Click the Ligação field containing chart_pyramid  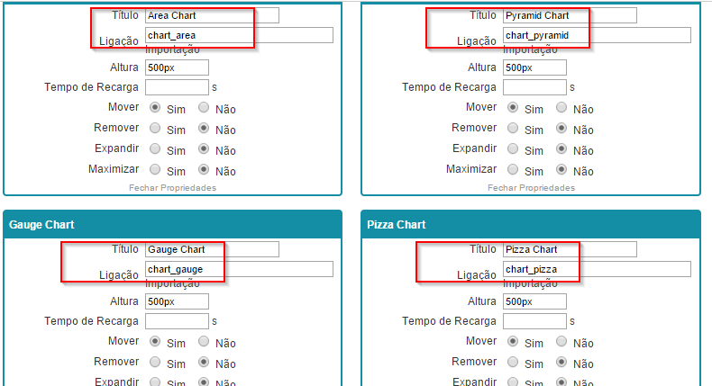point(597,35)
